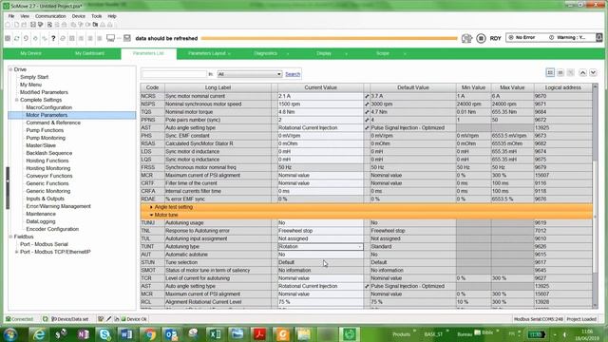The width and height of the screenshot is (608, 342).
Task: Open the Help menu
Action: tap(112, 16)
